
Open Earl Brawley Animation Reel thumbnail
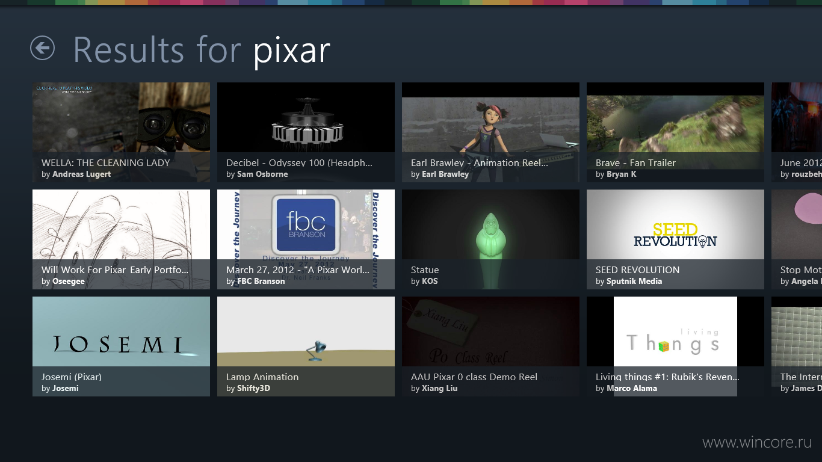490,132
